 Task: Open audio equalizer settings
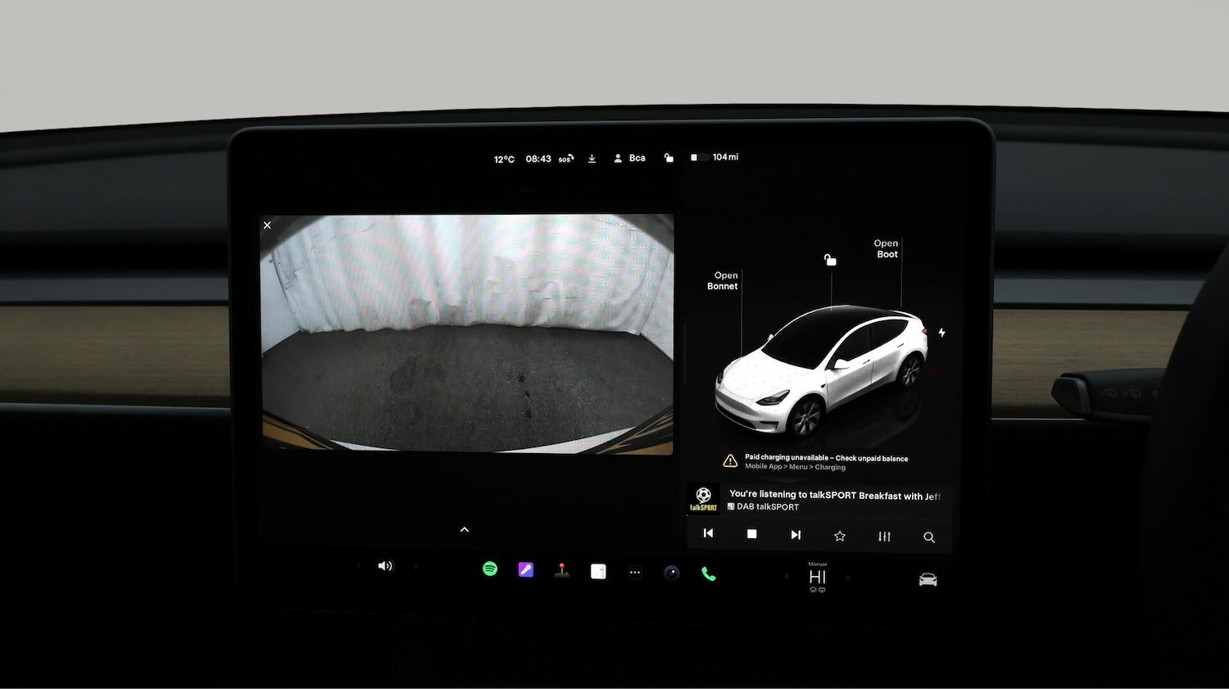[x=884, y=537]
